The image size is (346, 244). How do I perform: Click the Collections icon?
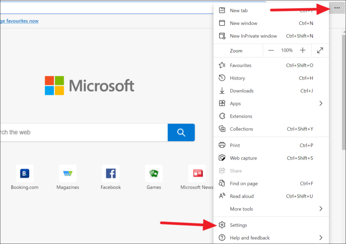[x=222, y=129]
